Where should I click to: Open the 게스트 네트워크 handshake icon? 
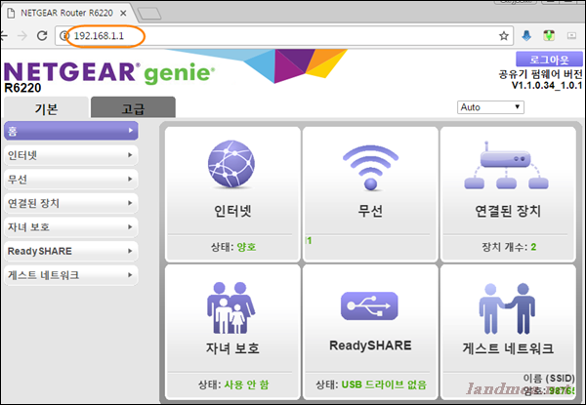(x=507, y=308)
